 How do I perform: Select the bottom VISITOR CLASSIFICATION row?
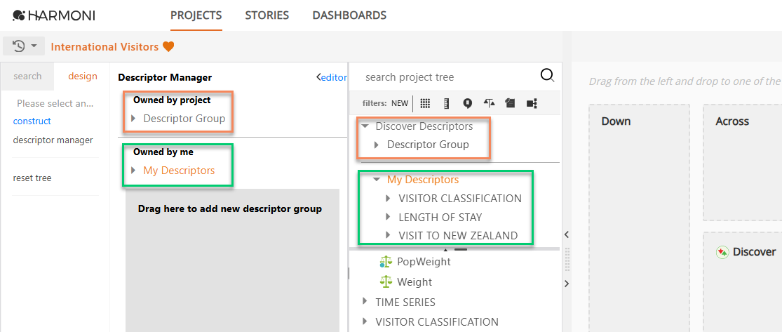(x=437, y=322)
